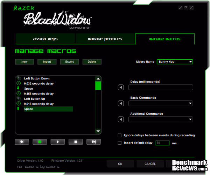Click the insert arrow beside Basic Commands
210x175 pixels.
(121, 104)
